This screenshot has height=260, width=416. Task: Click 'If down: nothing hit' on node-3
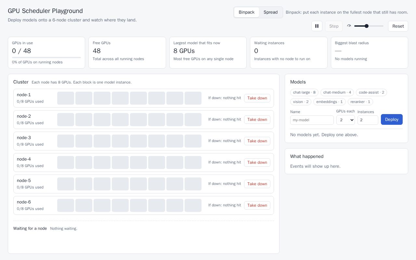[225, 141]
